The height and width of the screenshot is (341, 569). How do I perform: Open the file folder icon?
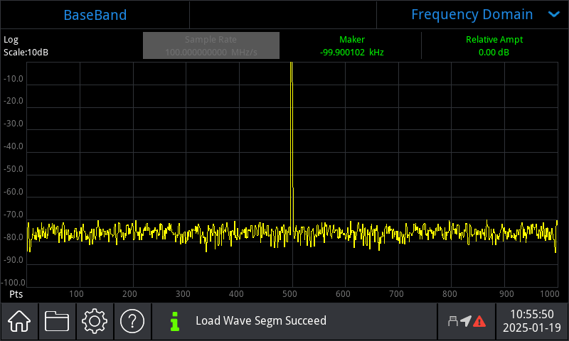pos(57,321)
